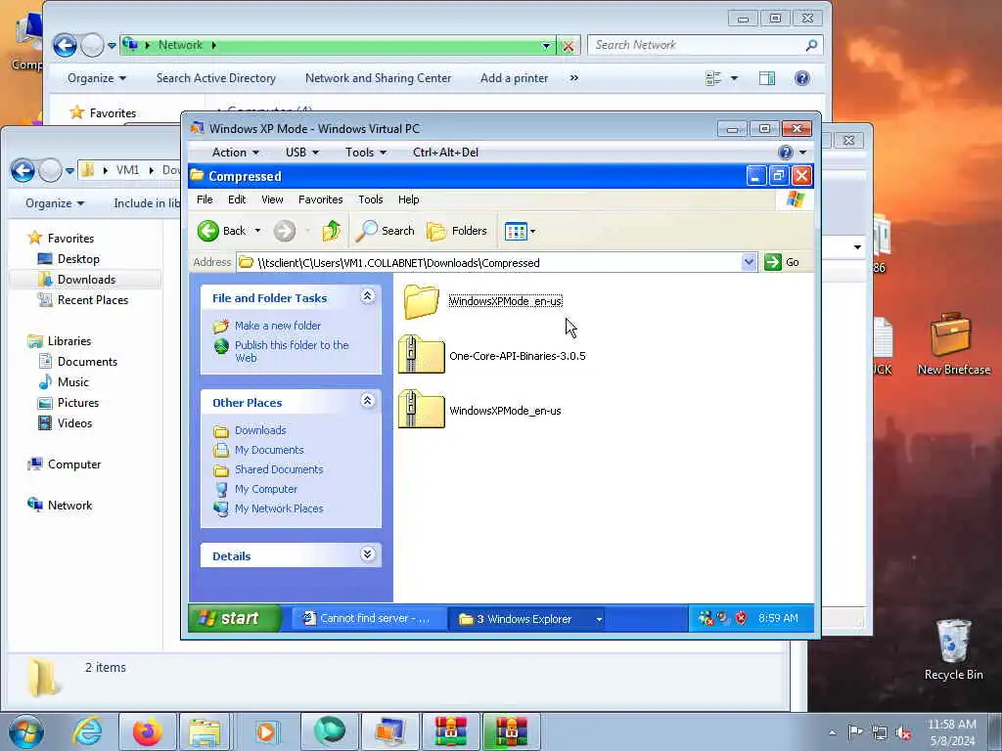Click the Search Network field
This screenshot has width=1002, height=751.
click(705, 45)
